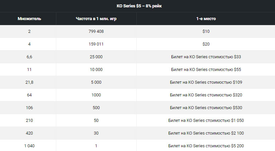This screenshot has height=151, width=275.
Task: Select multiplier value 106
Action: (29, 108)
